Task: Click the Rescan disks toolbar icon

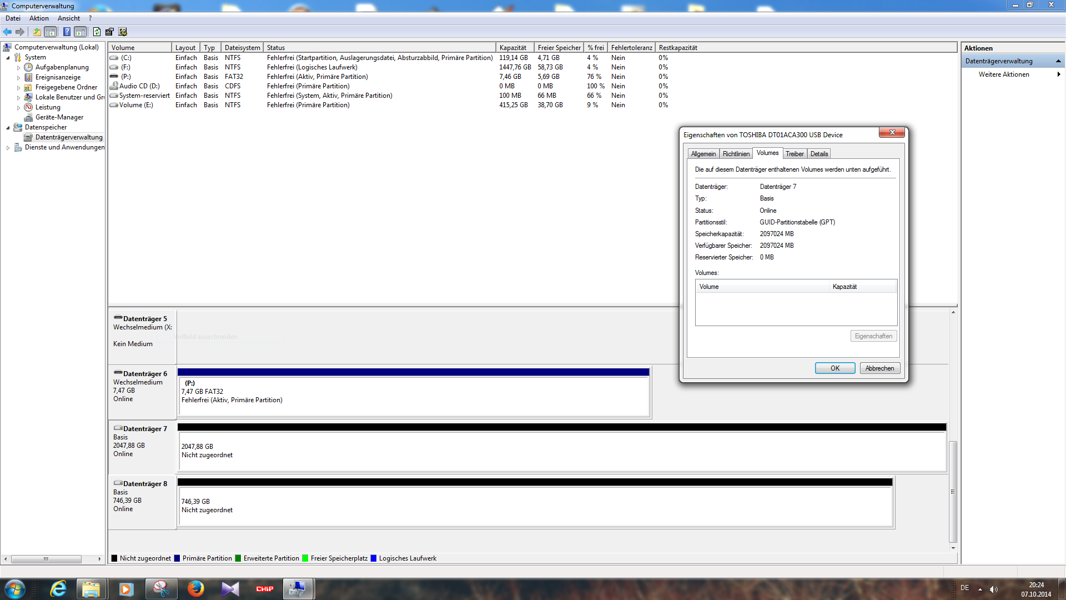Action: (109, 32)
